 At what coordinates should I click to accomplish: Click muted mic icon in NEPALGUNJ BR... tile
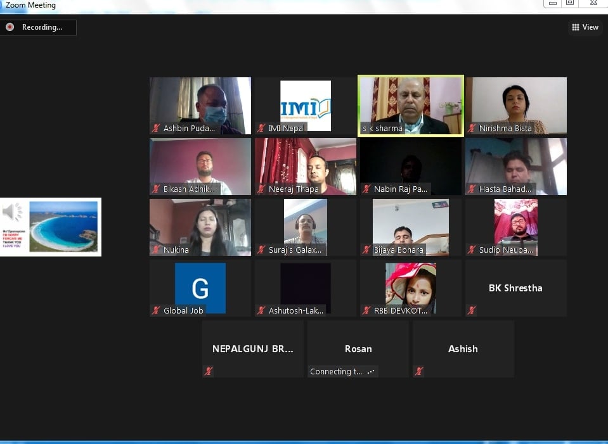tap(209, 371)
